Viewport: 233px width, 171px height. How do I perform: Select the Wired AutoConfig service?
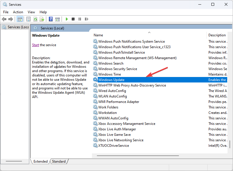[x=160, y=91]
